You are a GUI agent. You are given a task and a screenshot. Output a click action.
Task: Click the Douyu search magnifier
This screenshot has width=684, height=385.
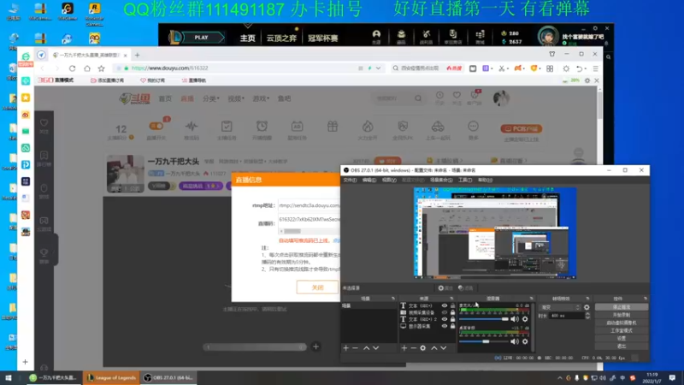click(x=418, y=98)
